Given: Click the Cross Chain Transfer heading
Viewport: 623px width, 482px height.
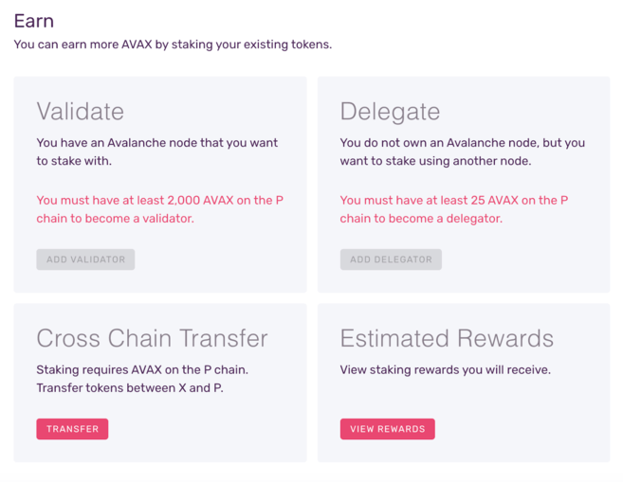Looking at the screenshot, I should (x=152, y=338).
